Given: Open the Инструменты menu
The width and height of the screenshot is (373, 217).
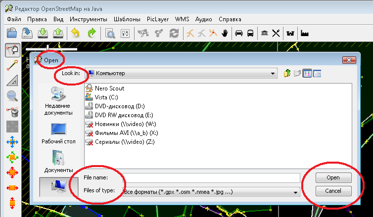Looking at the screenshot, I should tap(88, 19).
